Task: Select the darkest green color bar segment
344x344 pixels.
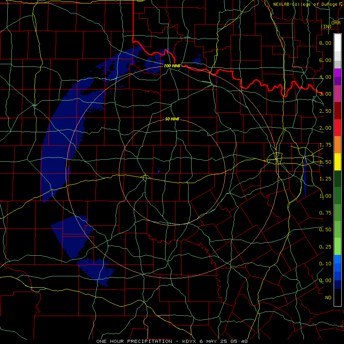Action: pyautogui.click(x=338, y=178)
